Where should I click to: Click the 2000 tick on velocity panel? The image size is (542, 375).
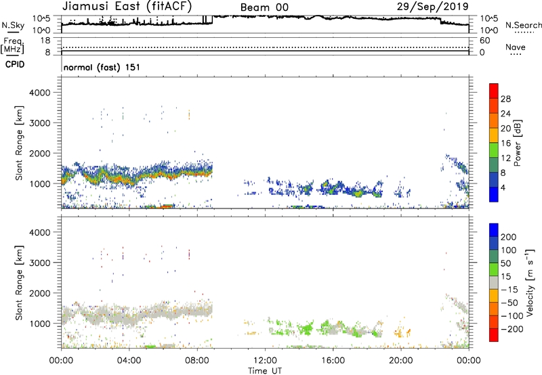click(x=39, y=293)
